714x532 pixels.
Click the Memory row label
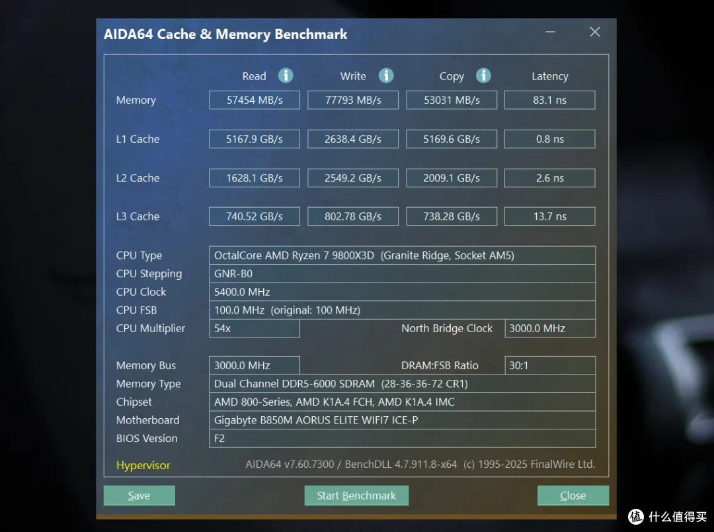[x=136, y=101]
